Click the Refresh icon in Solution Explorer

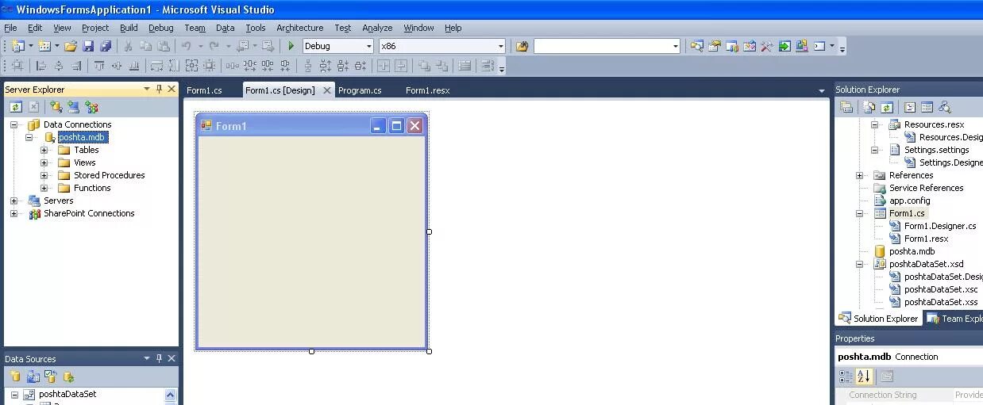click(887, 107)
